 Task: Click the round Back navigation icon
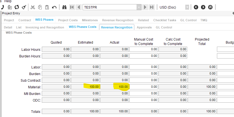pos(196,7)
